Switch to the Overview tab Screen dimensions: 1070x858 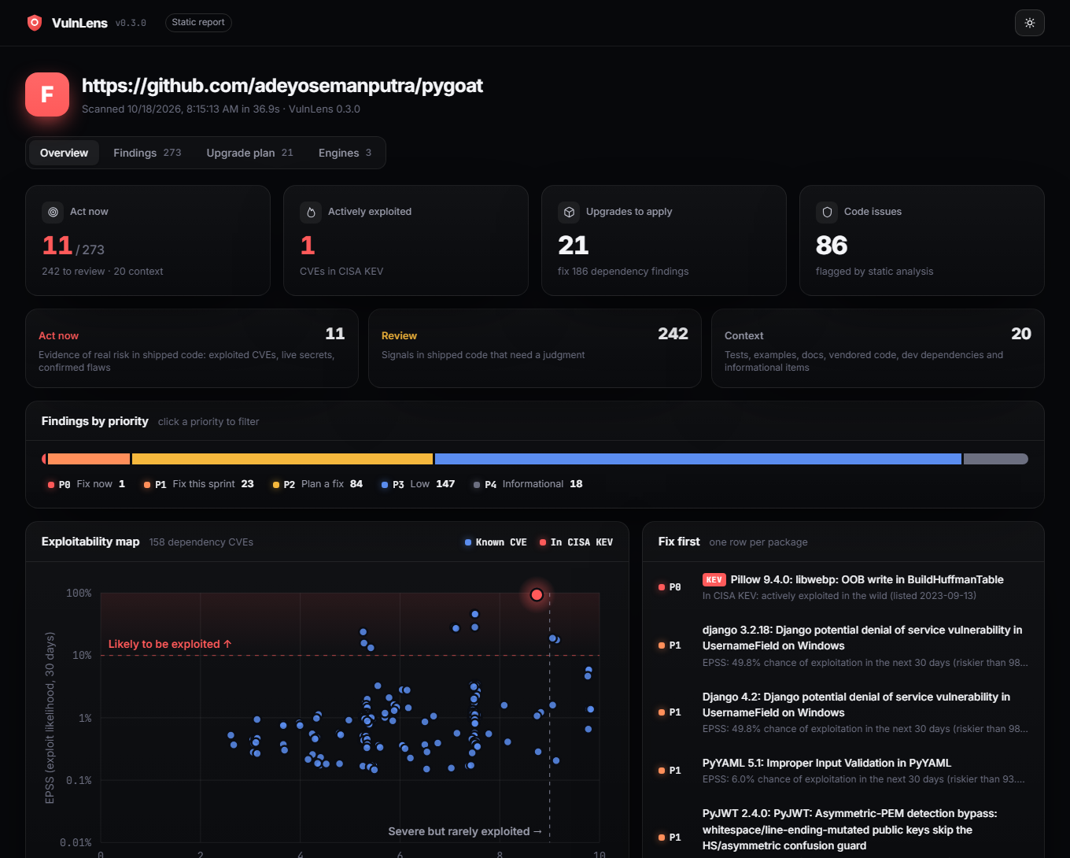64,153
